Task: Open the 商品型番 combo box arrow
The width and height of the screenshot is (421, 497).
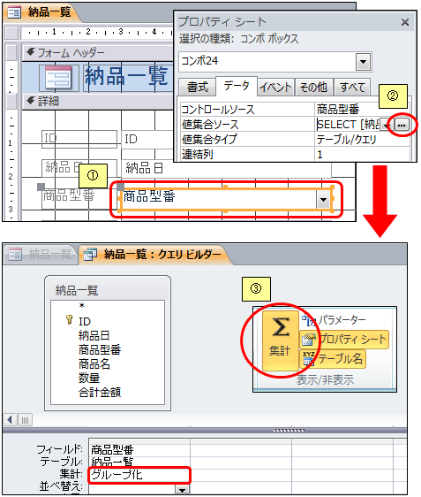Action: click(323, 200)
